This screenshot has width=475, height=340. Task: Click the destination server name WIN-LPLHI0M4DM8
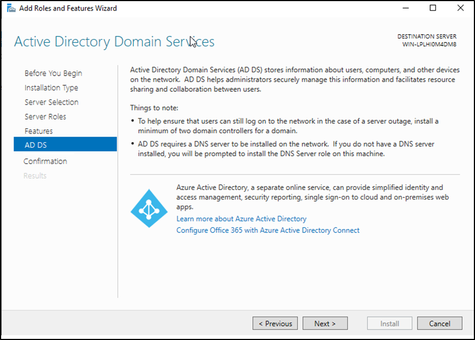(429, 45)
